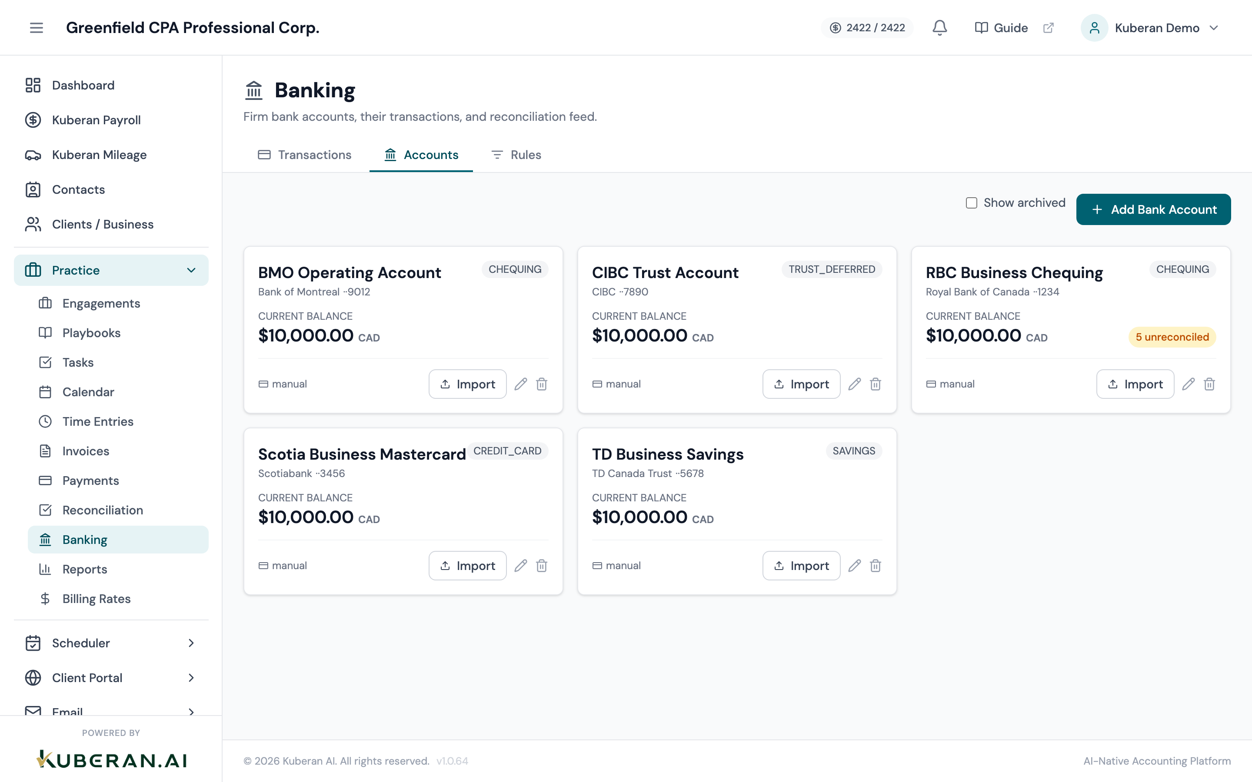
Task: Click the TD Business Savings title
Action: point(667,454)
